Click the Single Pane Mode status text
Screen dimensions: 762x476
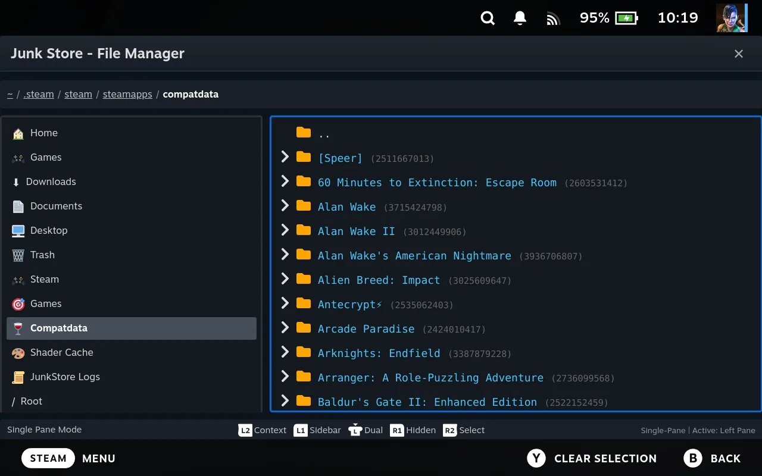click(x=44, y=430)
